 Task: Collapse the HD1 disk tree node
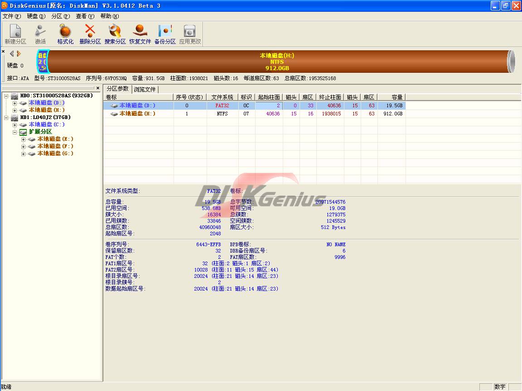(x=6, y=117)
